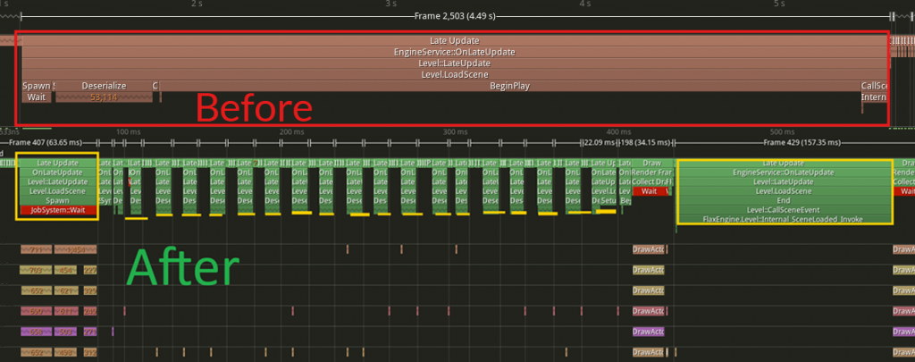
Task: Select the Deserialize zone in the Before capture
Action: point(104,86)
